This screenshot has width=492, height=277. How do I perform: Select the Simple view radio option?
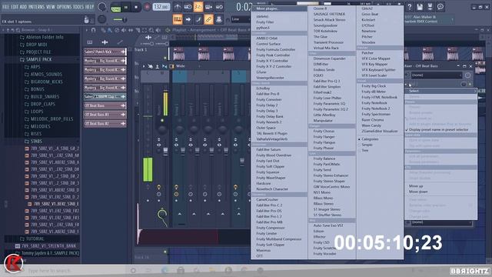pos(365,145)
